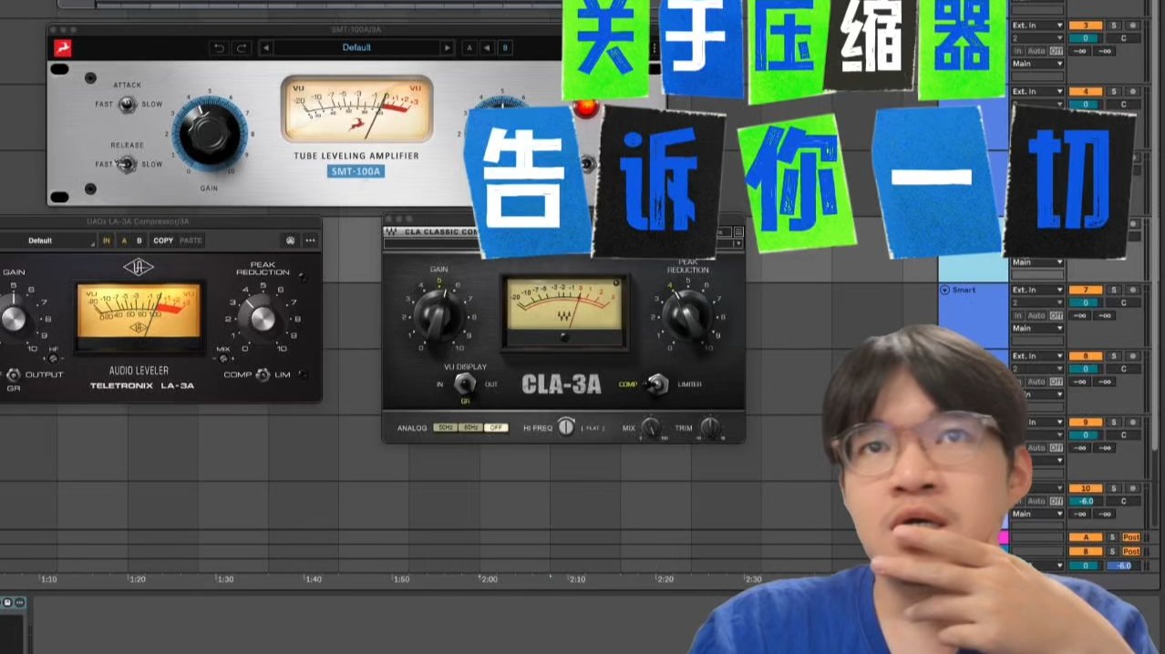This screenshot has width=1165, height=654.
Task: Click track 3 activator button
Action: (x=1085, y=26)
